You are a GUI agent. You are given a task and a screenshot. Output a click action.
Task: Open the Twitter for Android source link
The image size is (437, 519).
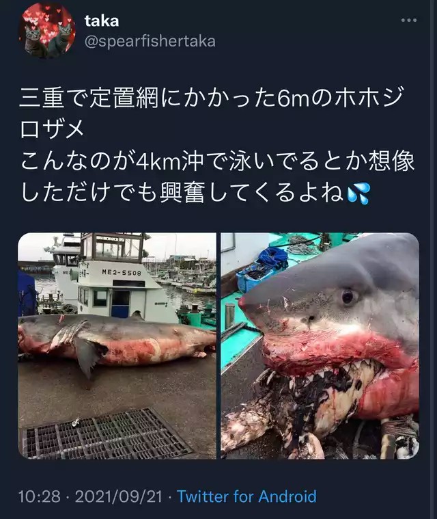(x=247, y=496)
